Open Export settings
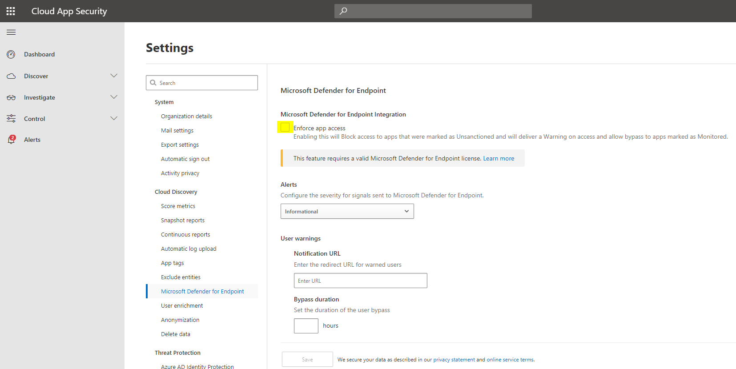This screenshot has width=736, height=369. click(x=180, y=144)
